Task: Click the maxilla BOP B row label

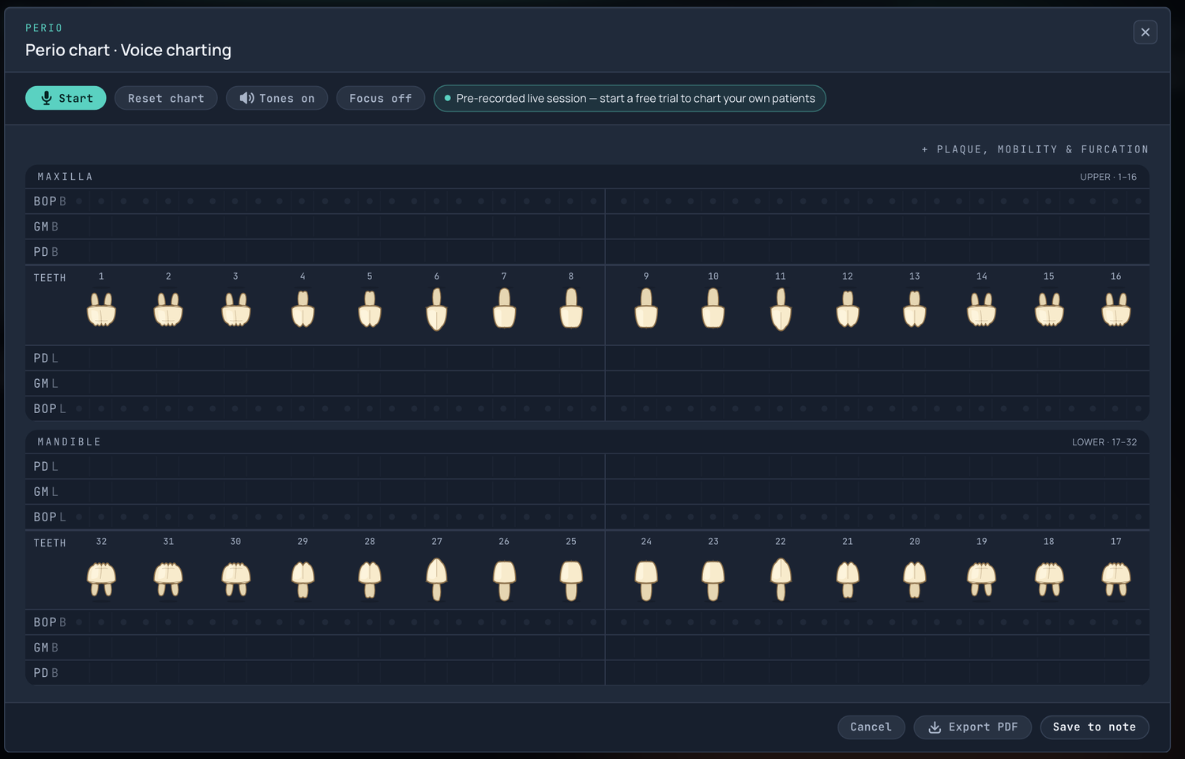Action: [x=50, y=201]
